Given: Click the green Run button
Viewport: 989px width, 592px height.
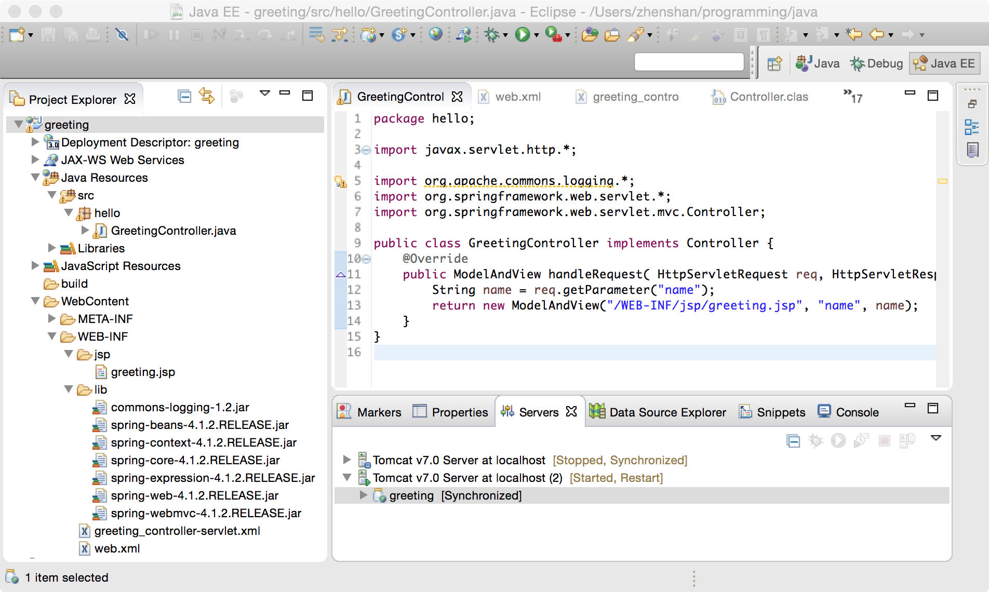Looking at the screenshot, I should (x=522, y=35).
